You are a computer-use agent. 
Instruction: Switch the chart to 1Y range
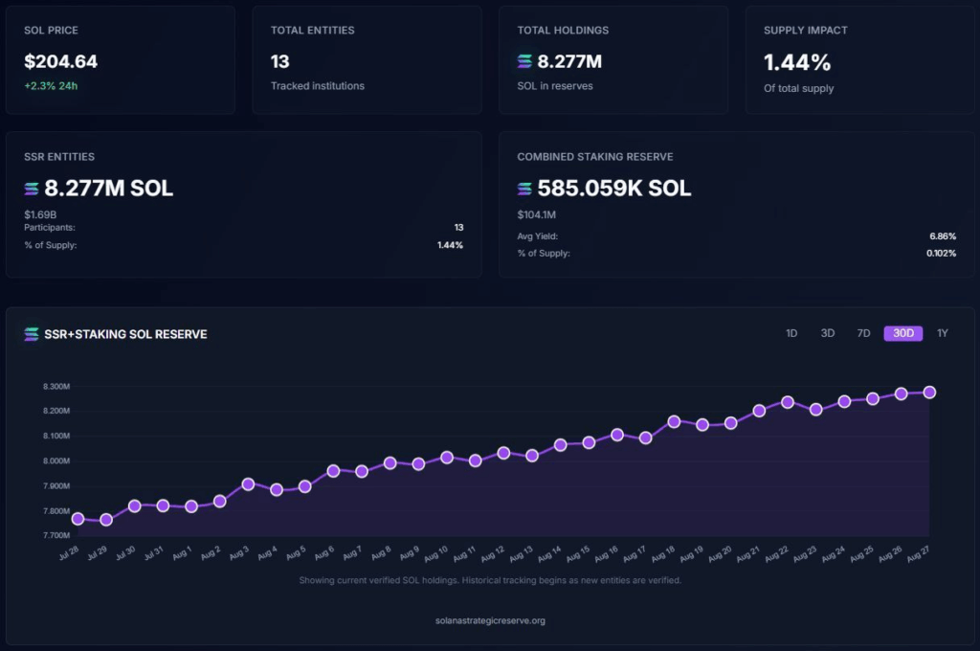click(943, 333)
